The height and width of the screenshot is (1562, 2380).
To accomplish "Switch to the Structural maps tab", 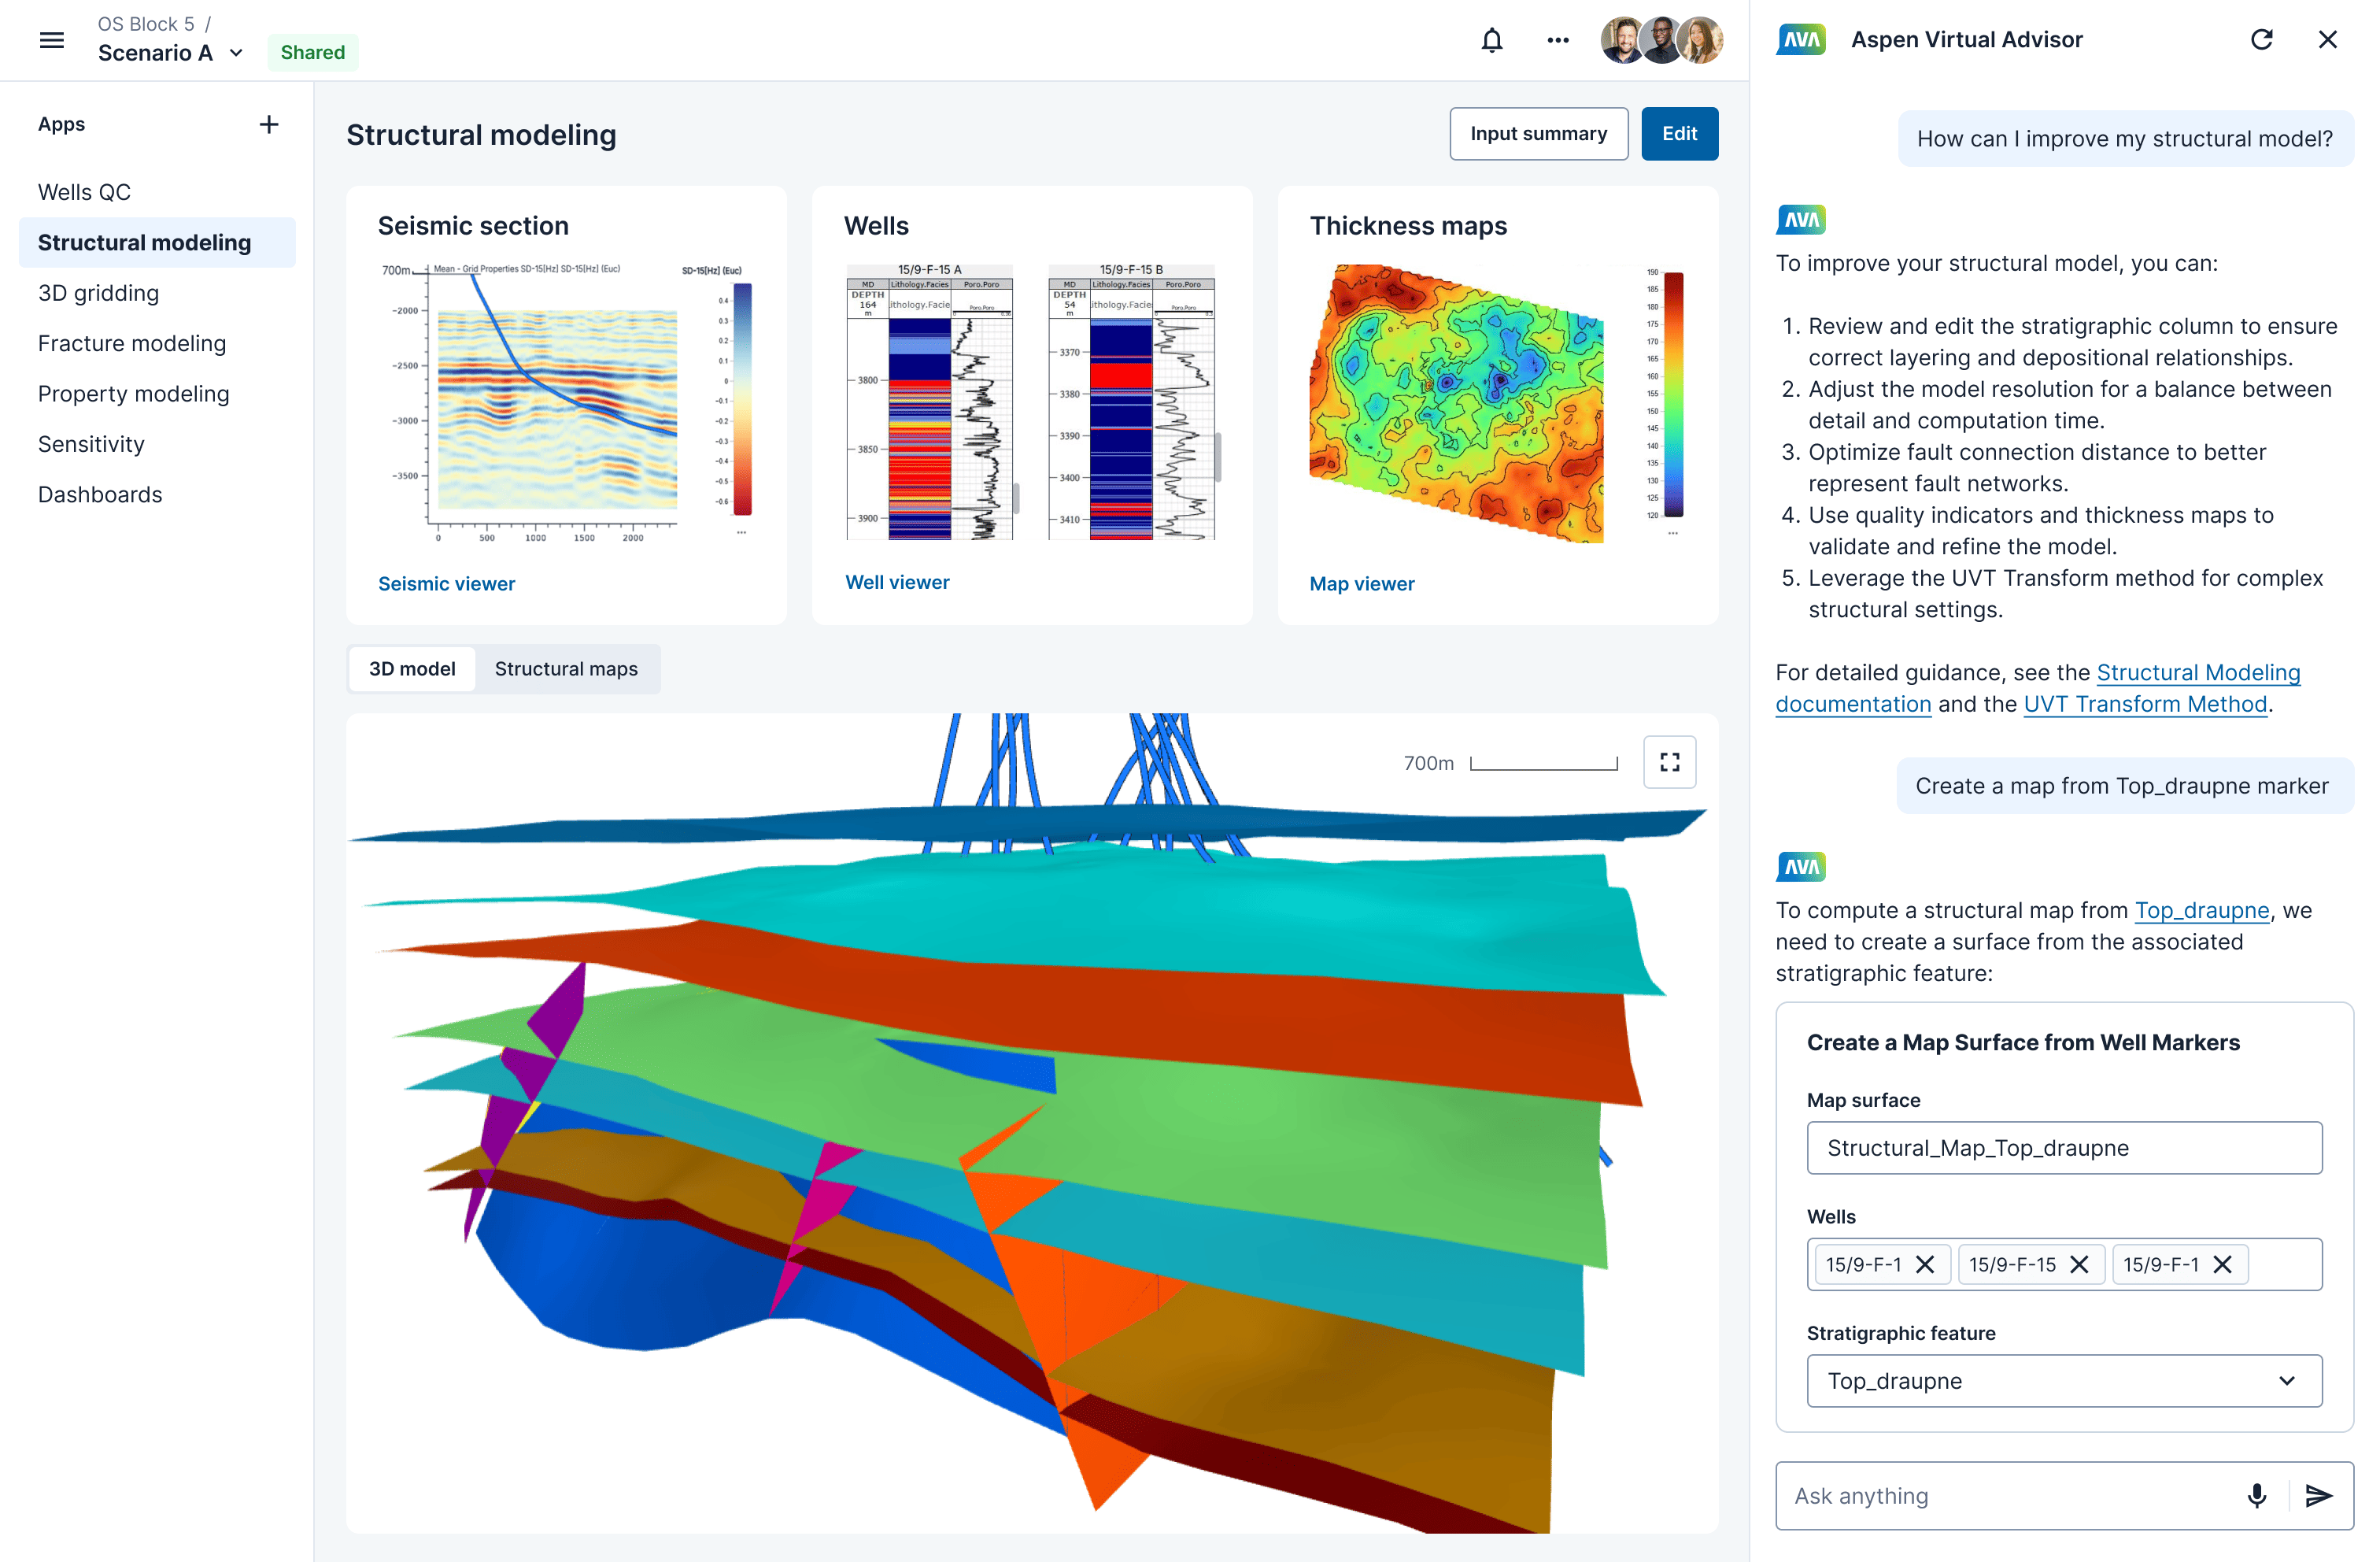I will click(x=566, y=668).
